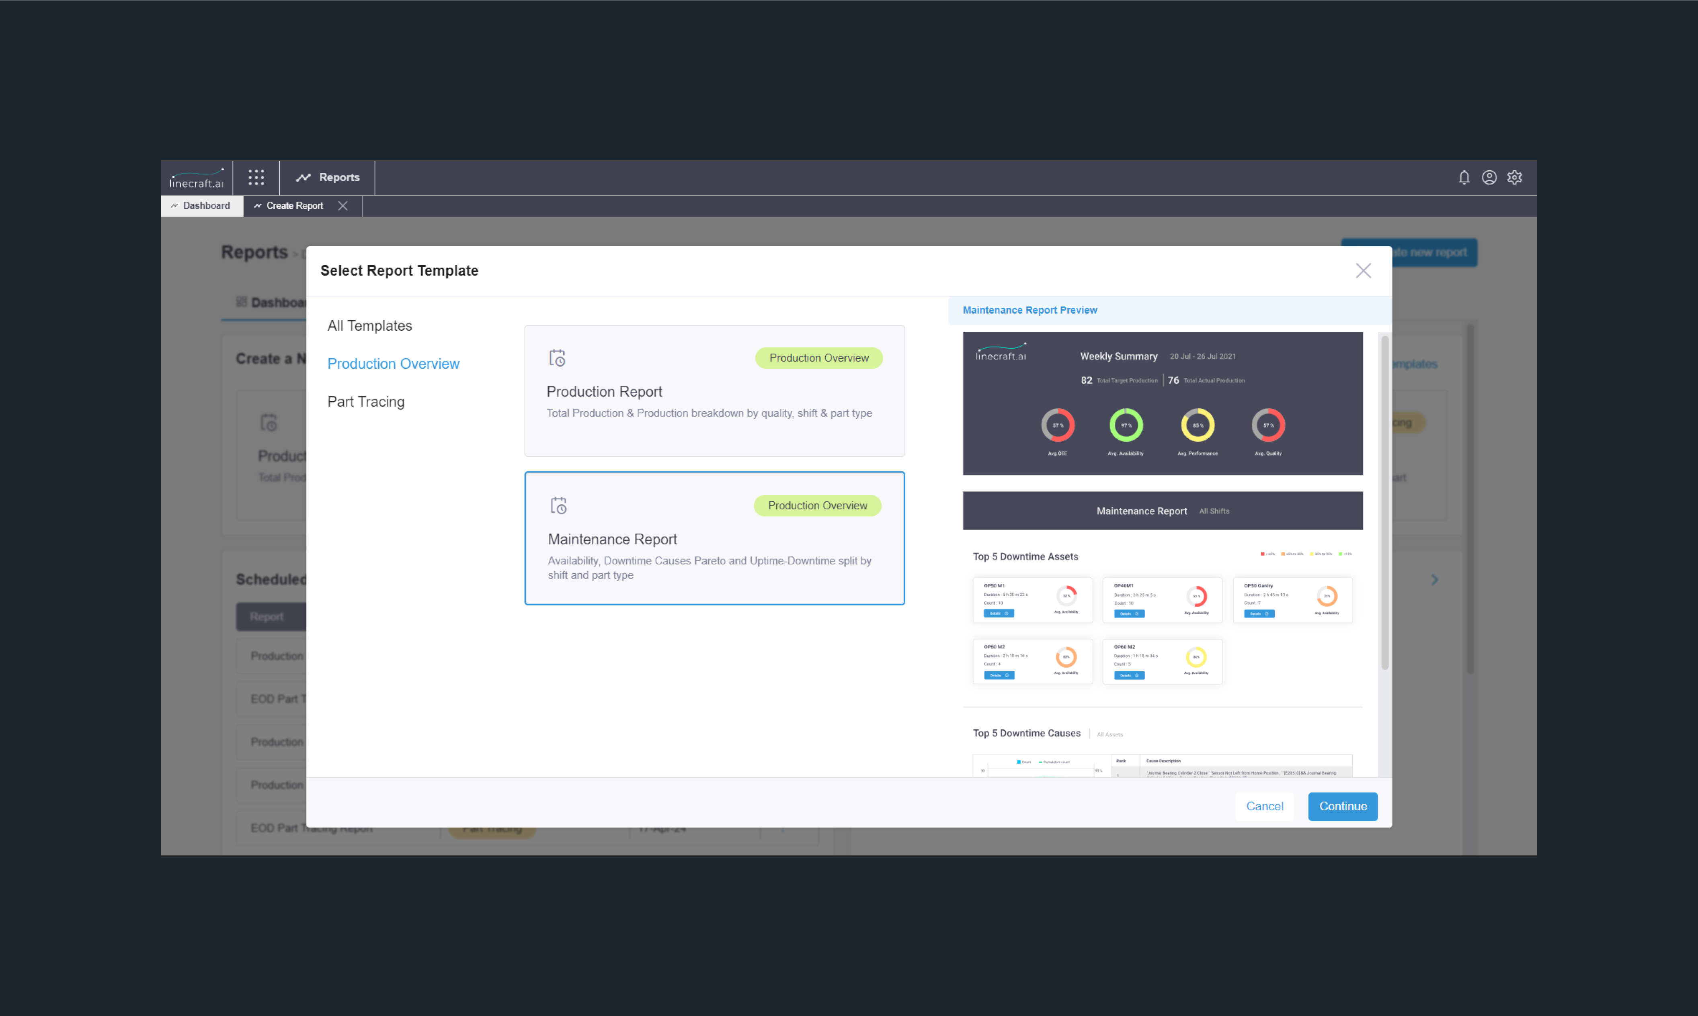Click the OP40M1 availability gauge
1698x1016 pixels.
[1197, 596]
